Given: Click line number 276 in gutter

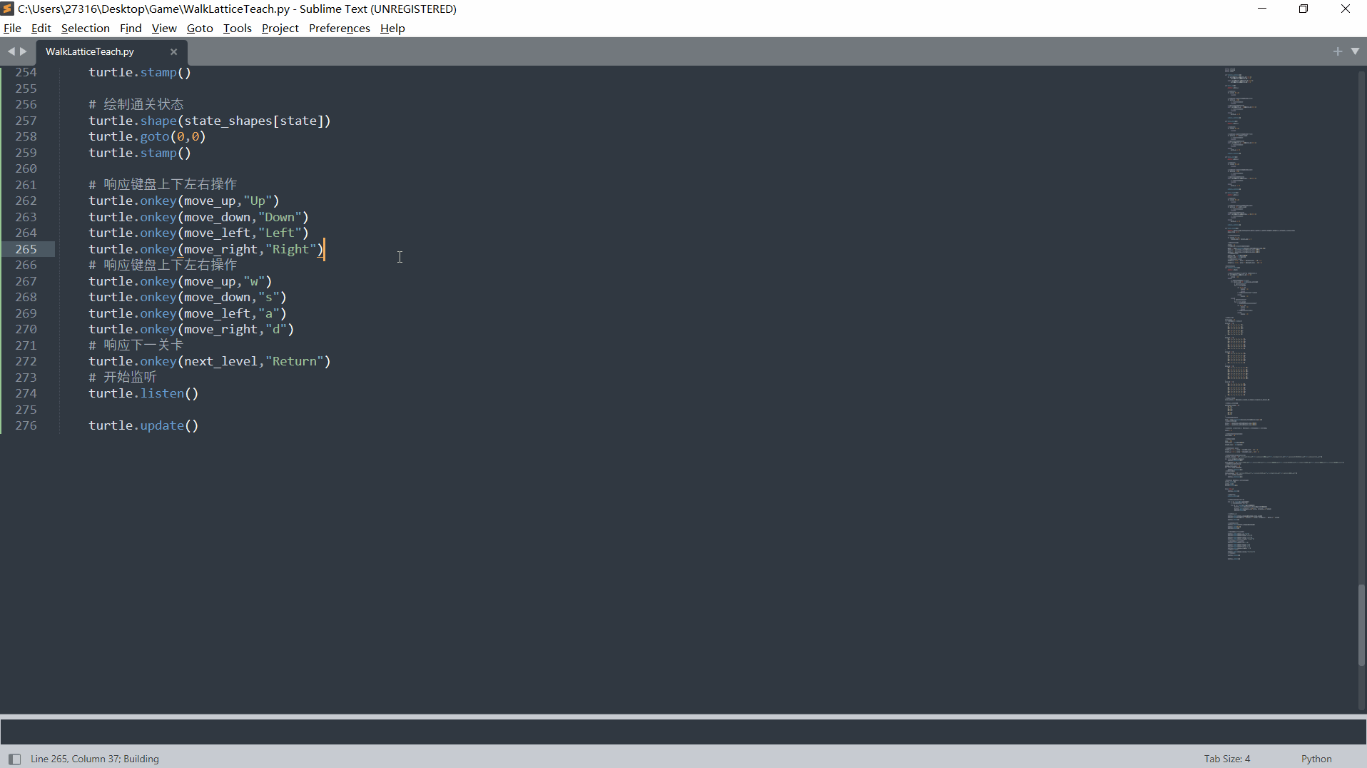Looking at the screenshot, I should coord(26,425).
